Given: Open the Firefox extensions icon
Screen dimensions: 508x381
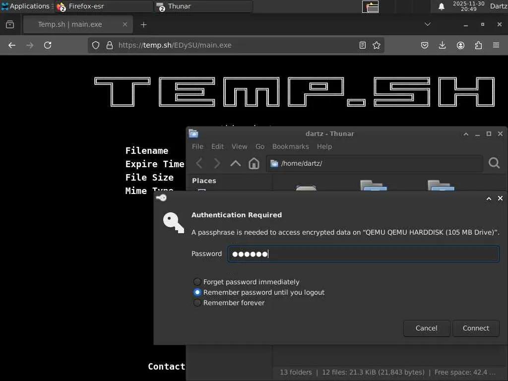Looking at the screenshot, I should [x=478, y=45].
